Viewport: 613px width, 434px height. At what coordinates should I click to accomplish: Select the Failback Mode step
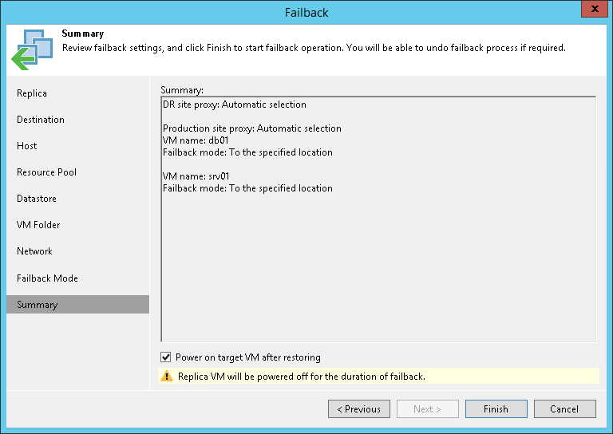pos(47,278)
